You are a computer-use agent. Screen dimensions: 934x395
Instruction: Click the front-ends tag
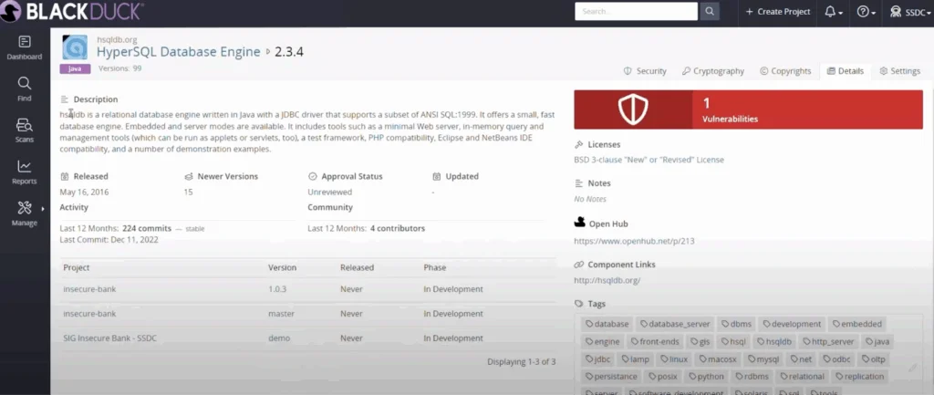click(x=655, y=342)
